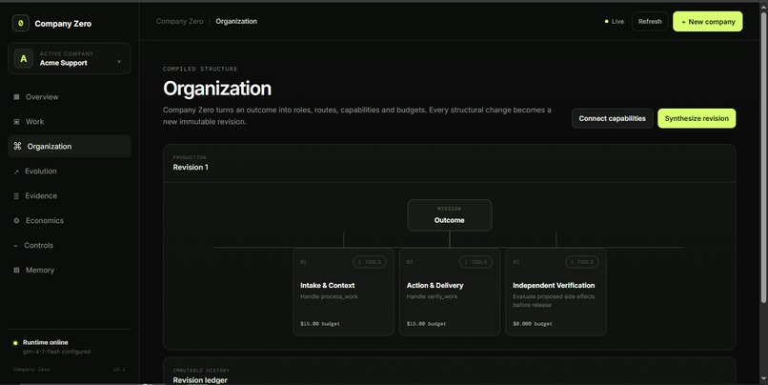768x385 pixels.
Task: Click the Organization breadcrumb
Action: [236, 22]
